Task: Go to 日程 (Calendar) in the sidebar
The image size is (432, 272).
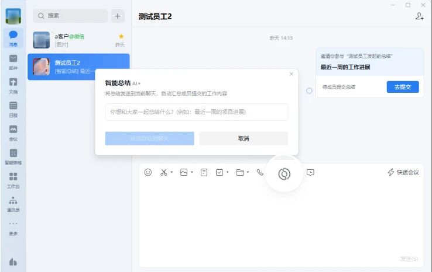Action: 13,109
